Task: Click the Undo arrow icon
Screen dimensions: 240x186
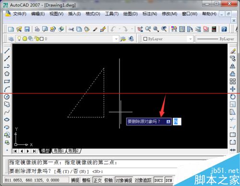Action: click(x=113, y=29)
